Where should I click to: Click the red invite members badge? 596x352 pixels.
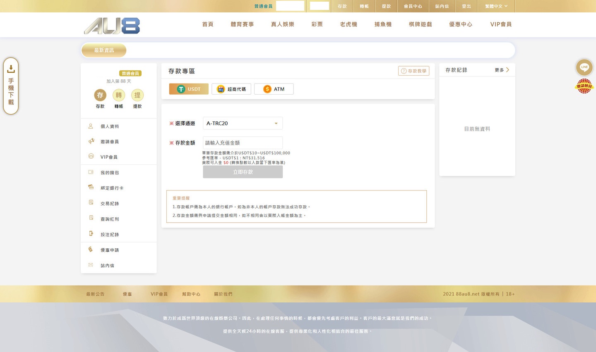584,86
